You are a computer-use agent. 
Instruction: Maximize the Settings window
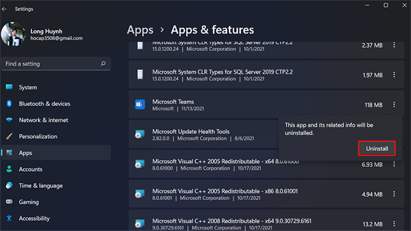[x=386, y=5]
